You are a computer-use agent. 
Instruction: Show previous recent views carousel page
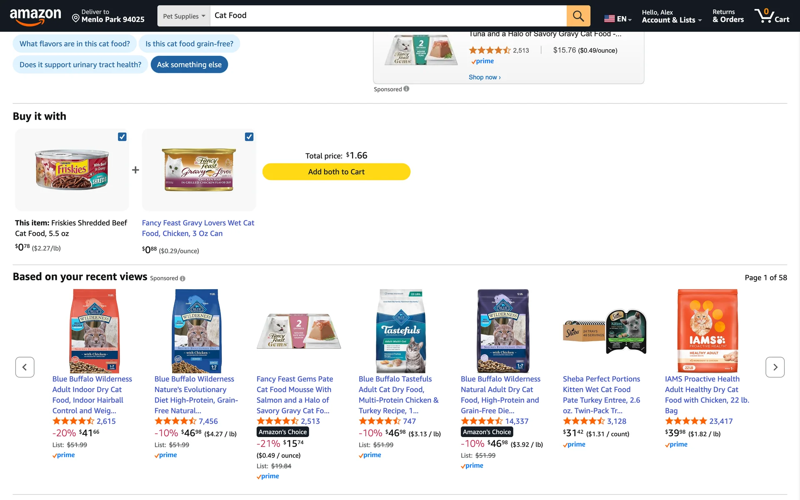[x=25, y=367]
